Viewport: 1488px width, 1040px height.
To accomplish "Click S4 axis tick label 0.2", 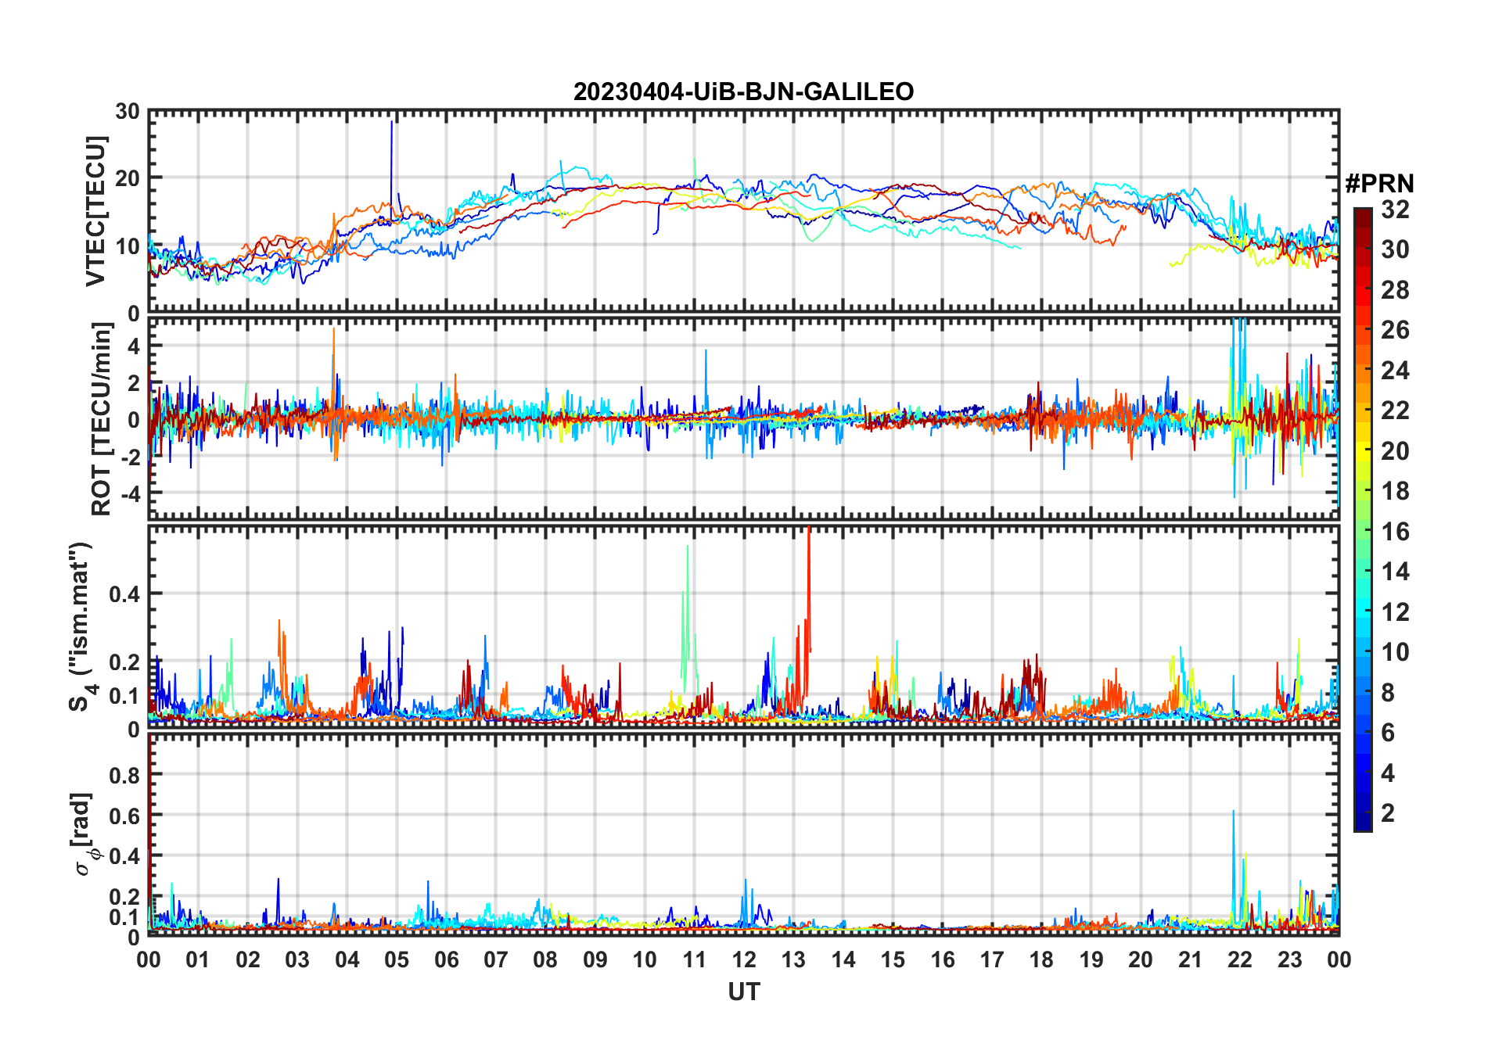I will click(125, 662).
